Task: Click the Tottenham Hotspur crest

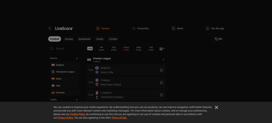Action: click(97, 97)
